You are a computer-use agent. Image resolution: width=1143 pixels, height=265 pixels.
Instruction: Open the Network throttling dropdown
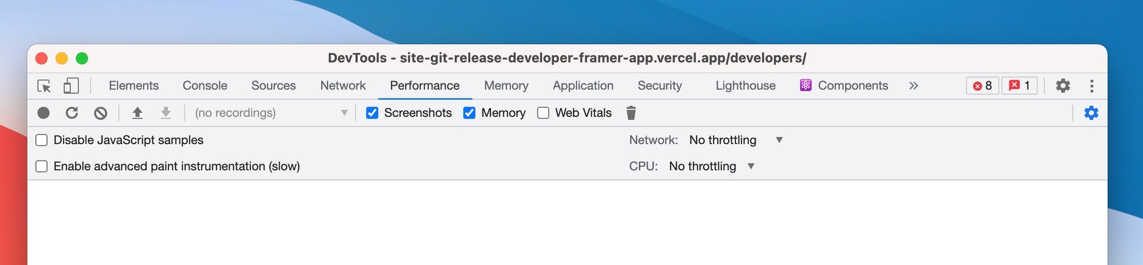pos(735,140)
